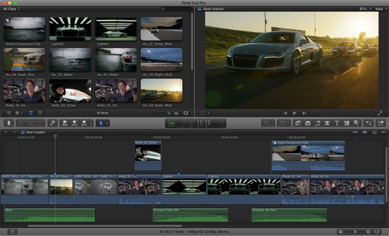
Task: Open the Music and Sound browser
Action: click(x=317, y=123)
